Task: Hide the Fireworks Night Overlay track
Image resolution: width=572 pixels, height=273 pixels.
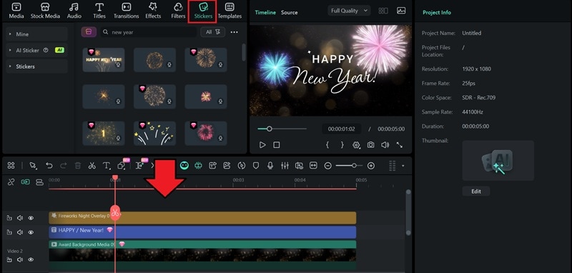Action: pyautogui.click(x=31, y=218)
